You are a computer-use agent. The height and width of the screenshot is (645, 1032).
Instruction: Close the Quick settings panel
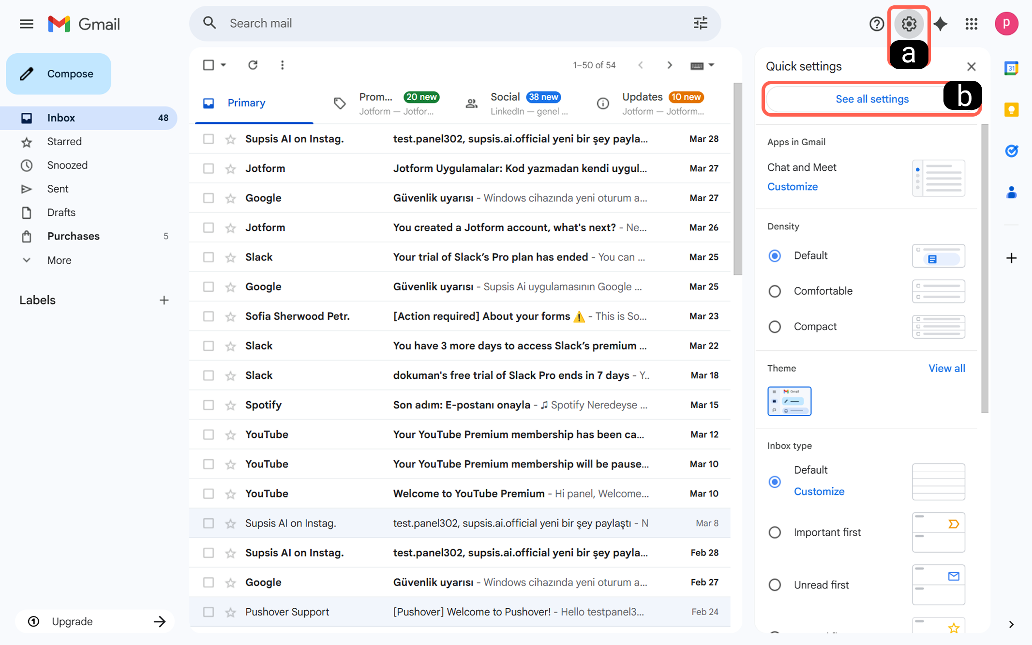tap(971, 66)
